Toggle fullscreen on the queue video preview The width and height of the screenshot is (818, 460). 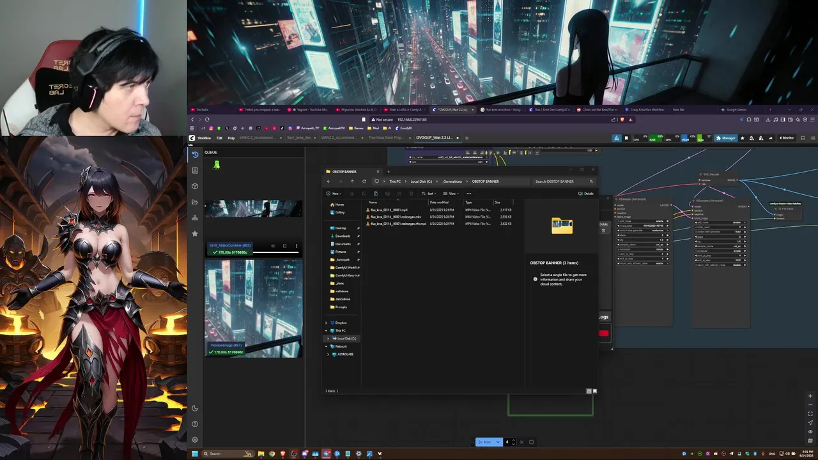pyautogui.click(x=285, y=246)
